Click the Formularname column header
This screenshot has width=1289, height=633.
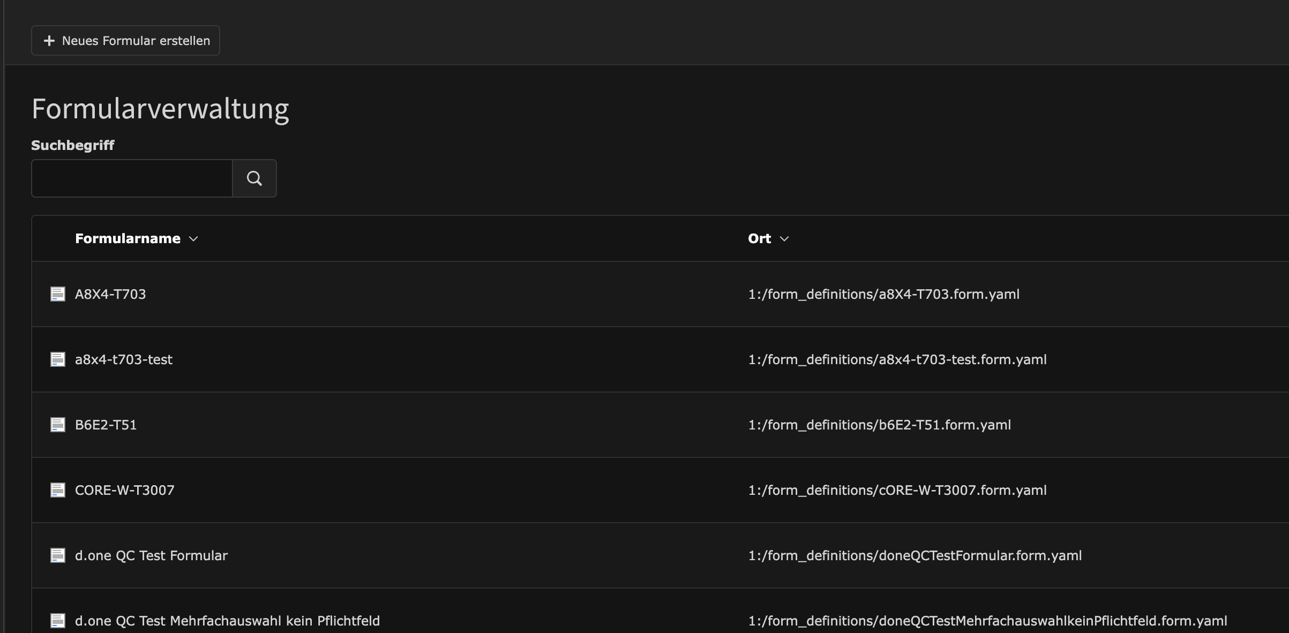click(x=128, y=238)
